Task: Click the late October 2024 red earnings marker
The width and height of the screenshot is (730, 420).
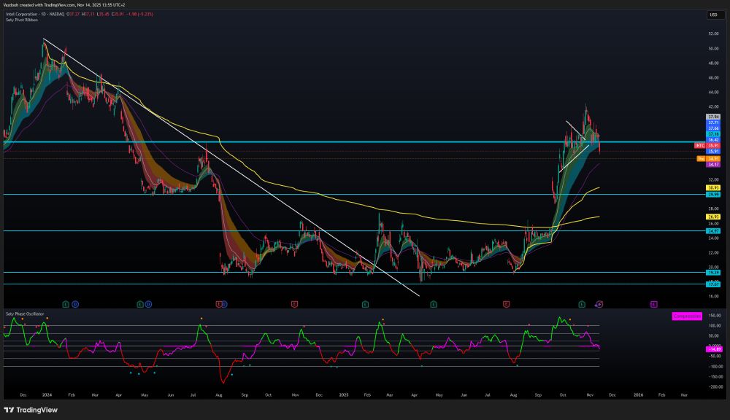Action: 294,304
